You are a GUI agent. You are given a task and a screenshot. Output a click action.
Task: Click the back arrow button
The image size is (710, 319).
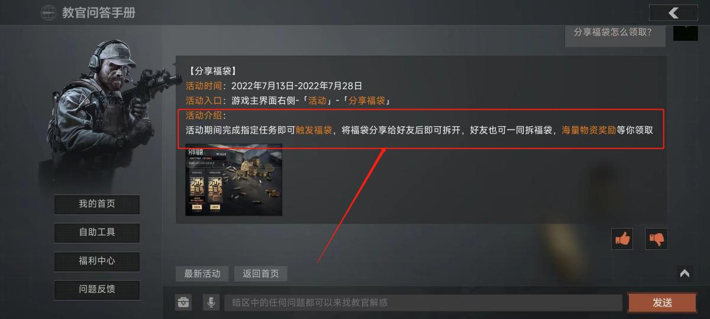click(673, 12)
